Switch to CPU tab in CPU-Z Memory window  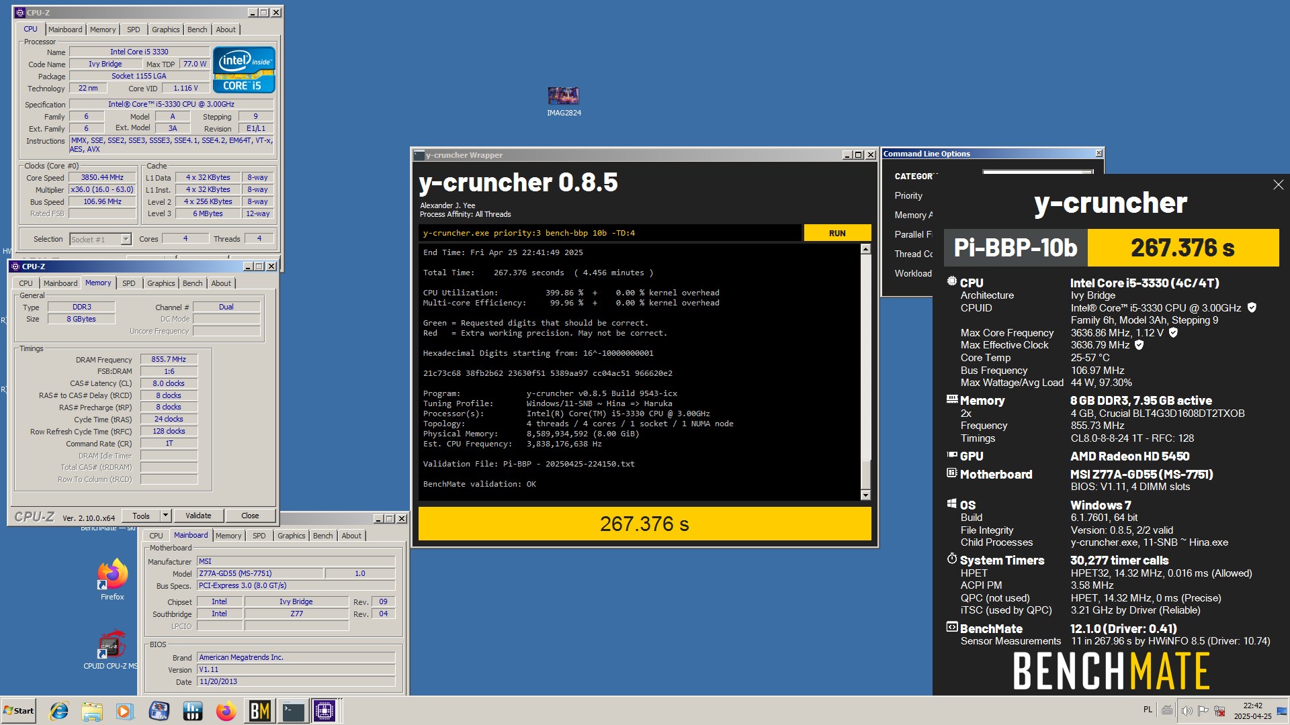[x=26, y=283]
